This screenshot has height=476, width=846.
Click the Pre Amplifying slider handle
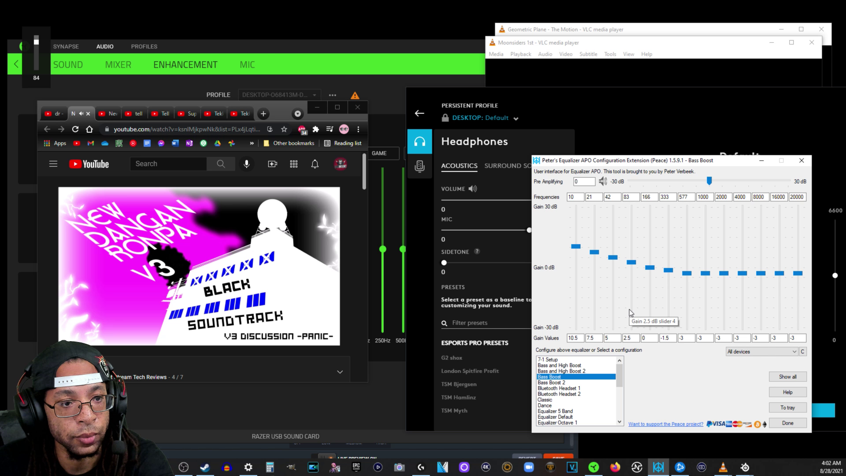tap(709, 181)
